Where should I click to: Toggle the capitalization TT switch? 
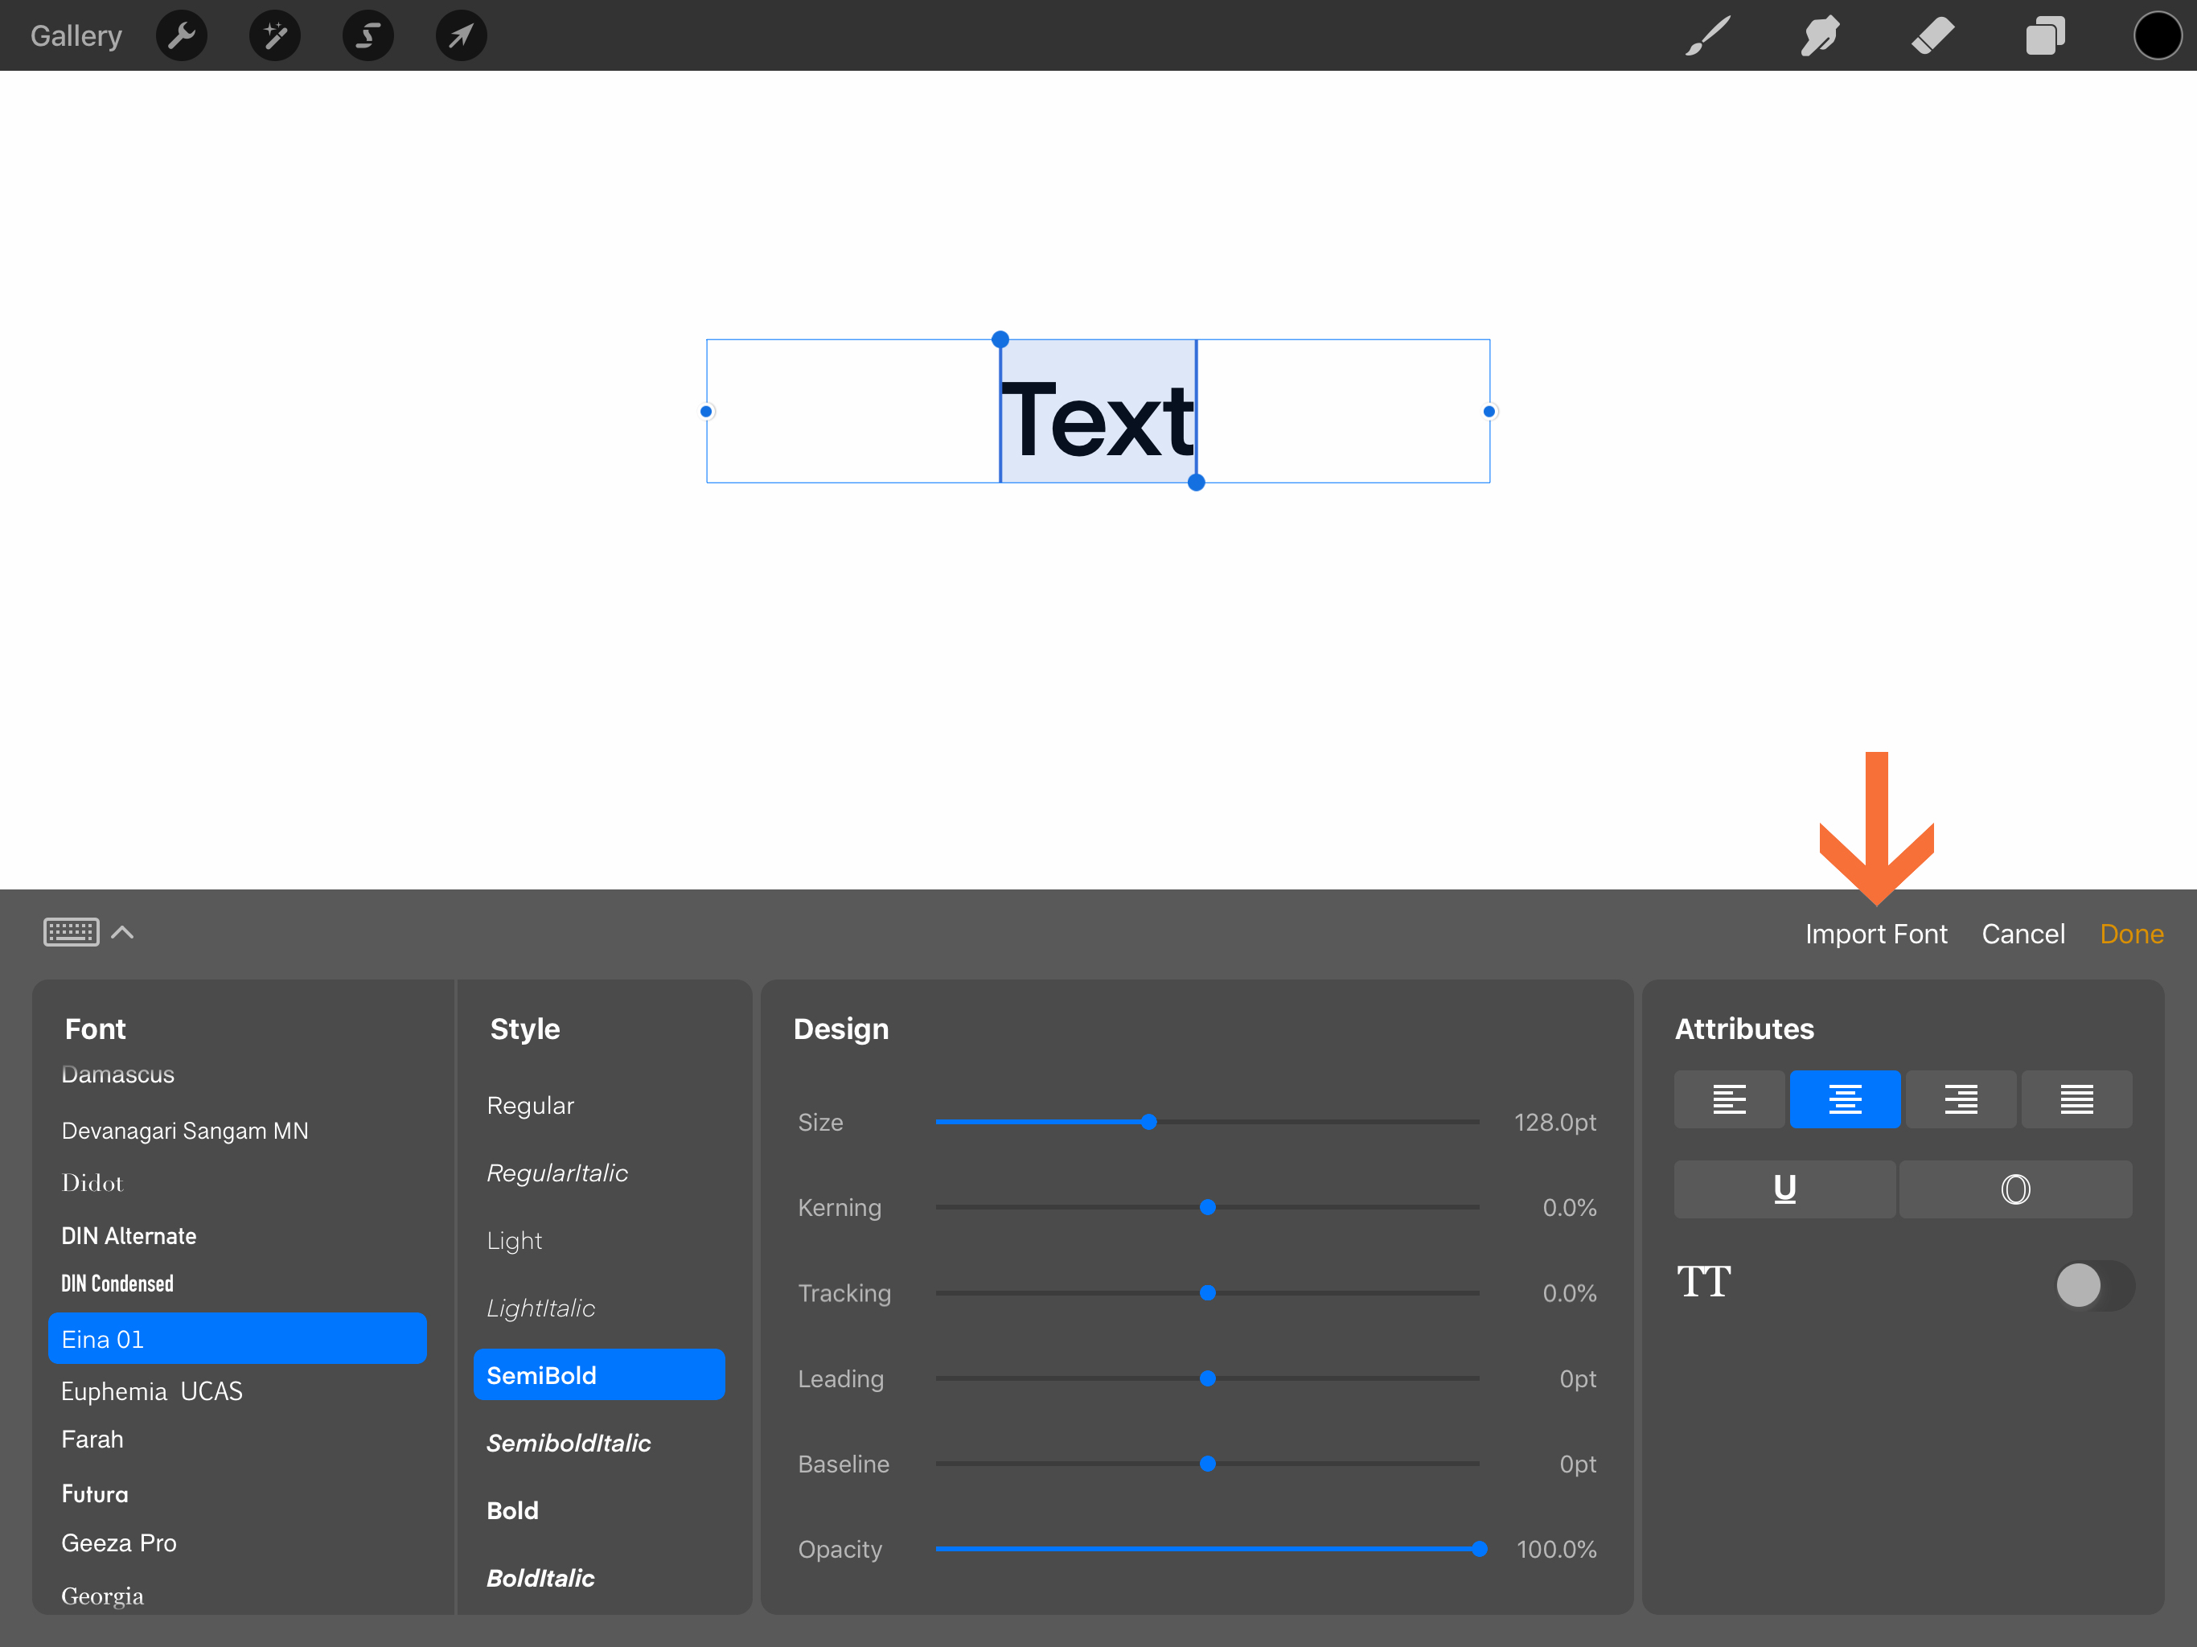[x=2092, y=1285]
